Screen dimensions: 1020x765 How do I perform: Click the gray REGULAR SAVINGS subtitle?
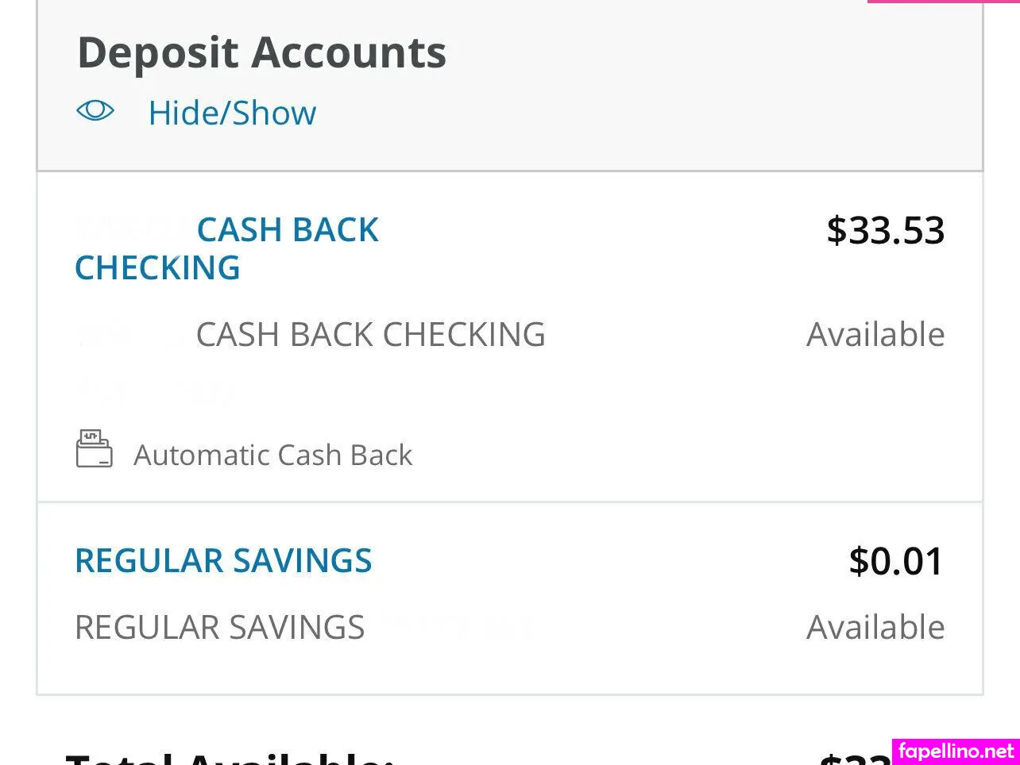pos(219,628)
